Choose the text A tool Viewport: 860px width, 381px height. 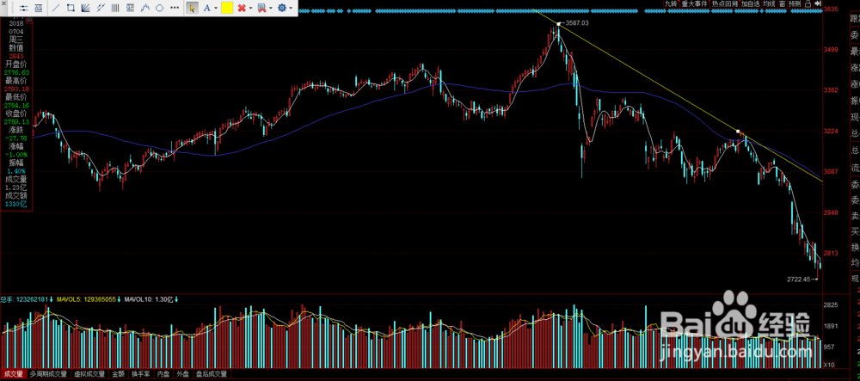[206, 9]
